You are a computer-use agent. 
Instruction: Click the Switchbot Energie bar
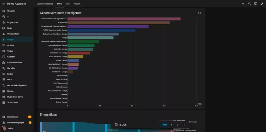[80, 49]
